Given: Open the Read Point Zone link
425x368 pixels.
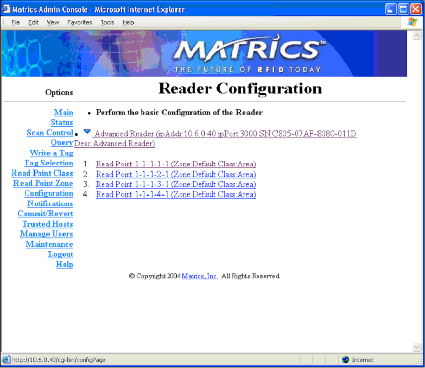Looking at the screenshot, I should pyautogui.click(x=43, y=184).
